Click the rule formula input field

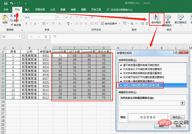coord(150,103)
